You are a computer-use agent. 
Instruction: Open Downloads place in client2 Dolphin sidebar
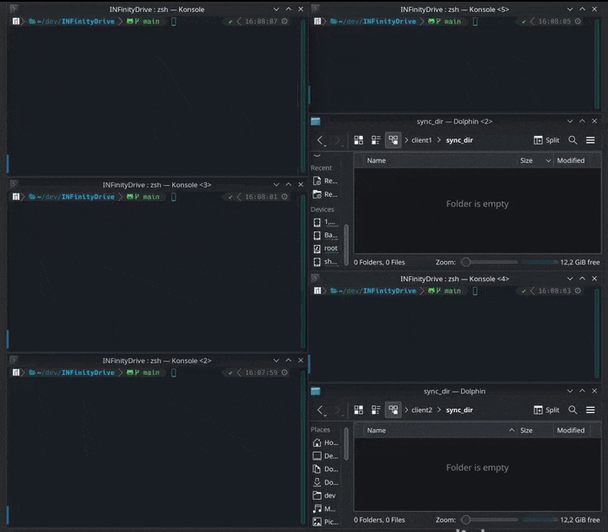point(326,482)
